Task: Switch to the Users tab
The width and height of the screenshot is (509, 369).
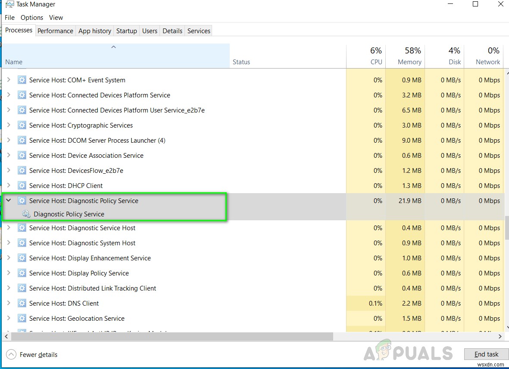Action: point(150,31)
